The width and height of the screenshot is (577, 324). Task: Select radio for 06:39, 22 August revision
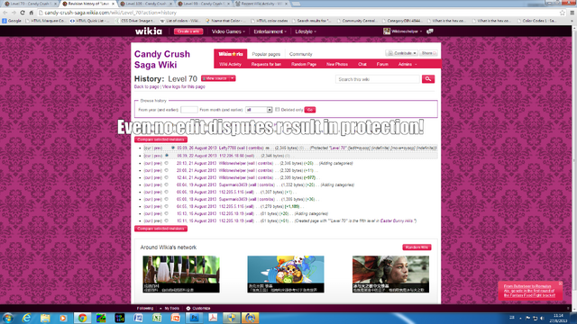click(x=167, y=156)
